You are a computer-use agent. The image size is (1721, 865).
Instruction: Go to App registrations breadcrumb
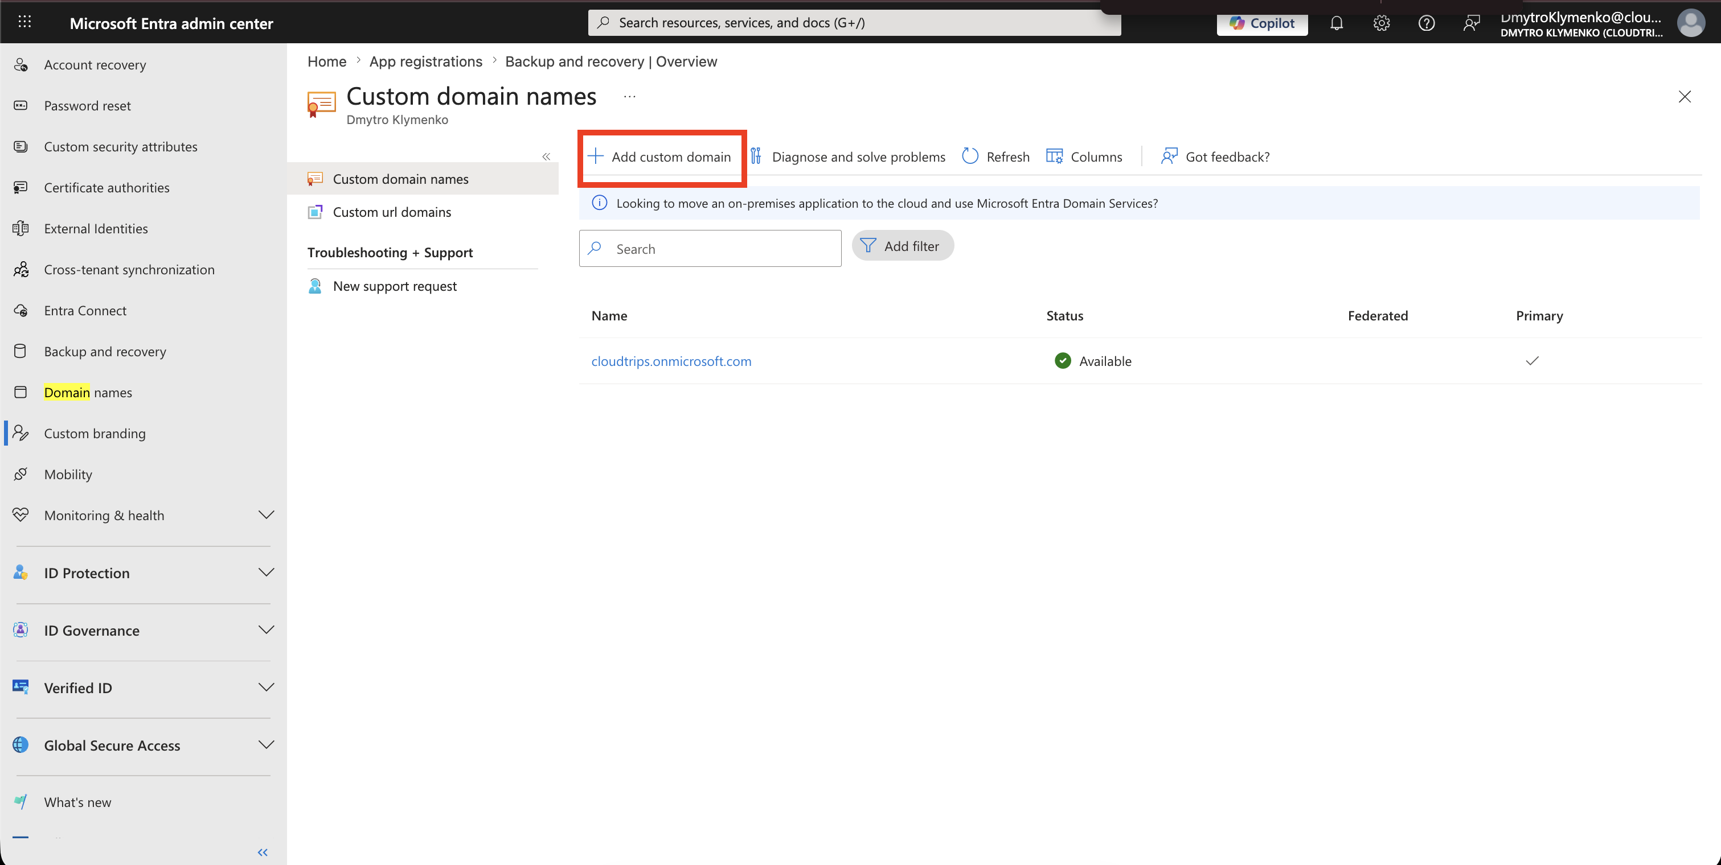[x=425, y=61]
